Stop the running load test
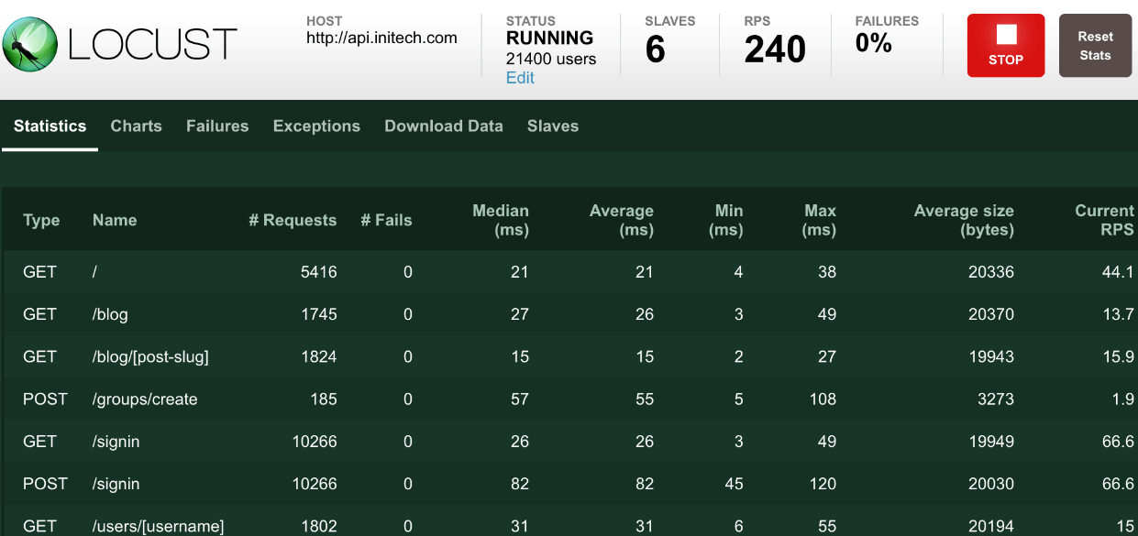Screen dimensions: 1138x536 pyautogui.click(x=1006, y=45)
